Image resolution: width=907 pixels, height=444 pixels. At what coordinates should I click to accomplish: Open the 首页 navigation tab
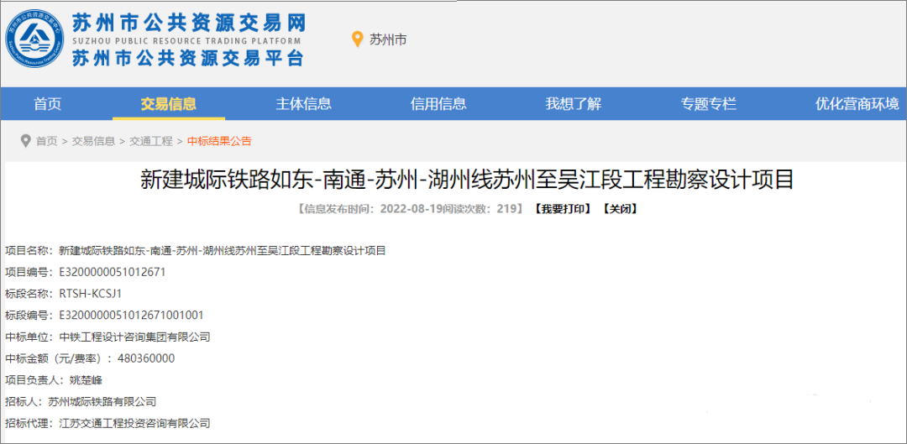[47, 104]
